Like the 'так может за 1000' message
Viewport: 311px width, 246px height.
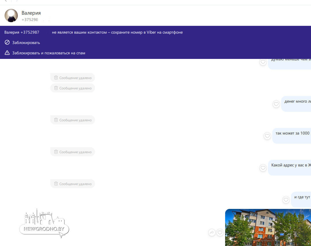(x=267, y=136)
